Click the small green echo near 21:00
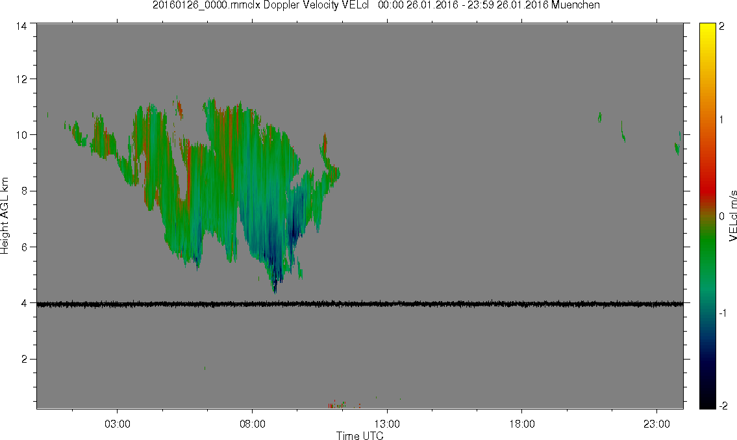 pyautogui.click(x=600, y=117)
